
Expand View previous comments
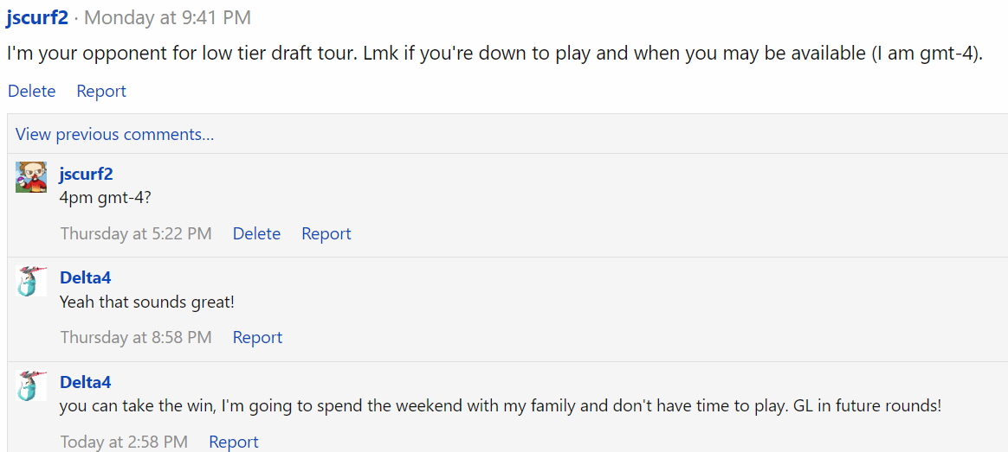pyautogui.click(x=114, y=134)
